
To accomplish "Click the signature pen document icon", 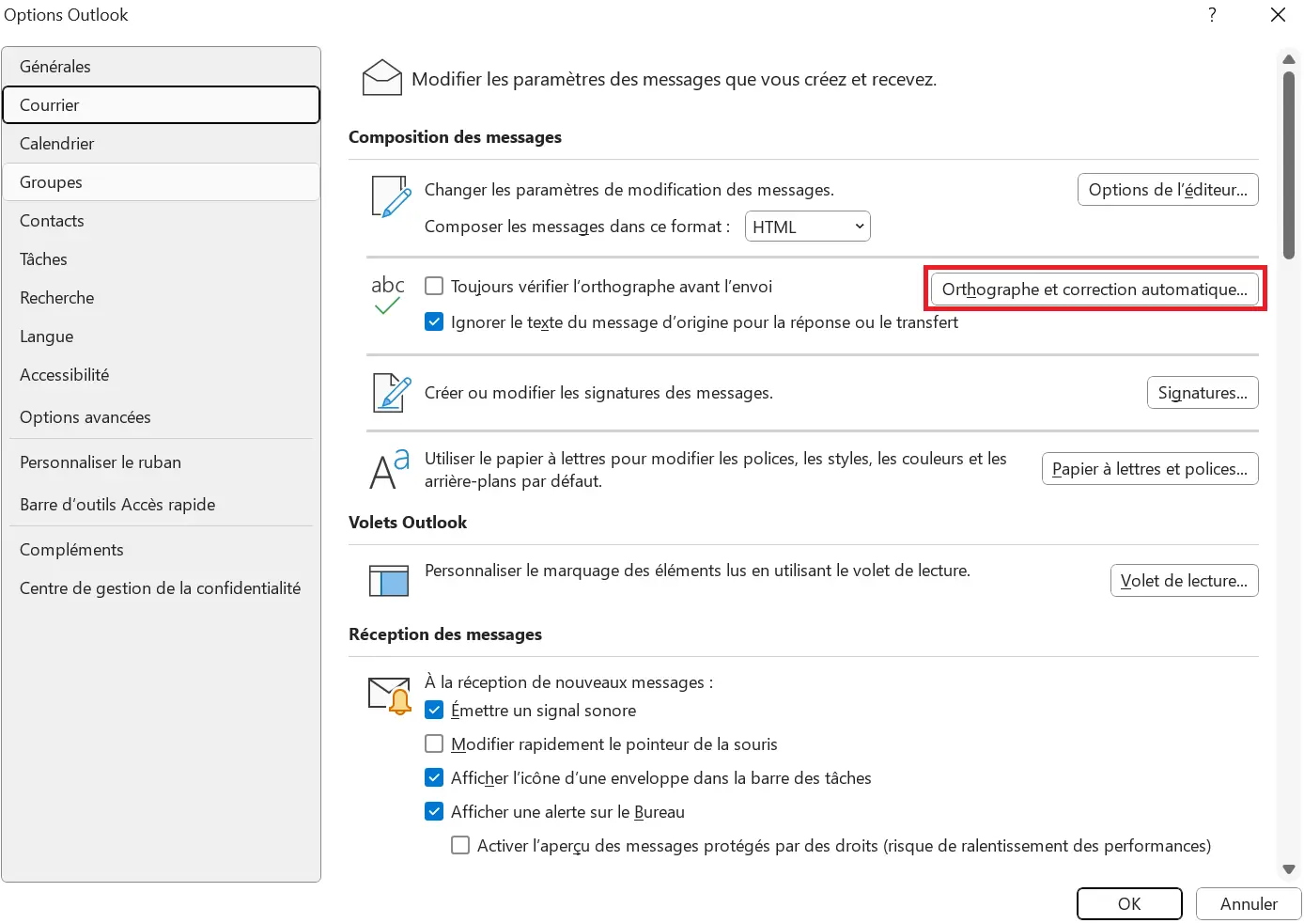I will point(391,393).
